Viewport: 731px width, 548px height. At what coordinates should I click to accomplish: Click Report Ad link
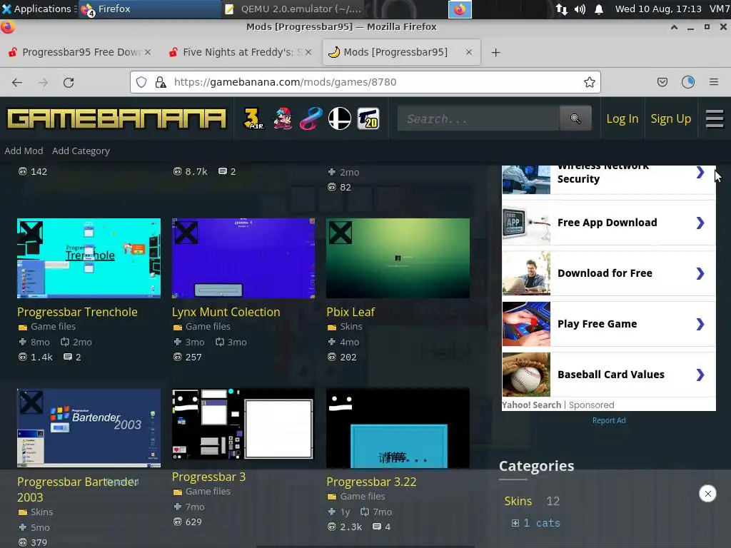coord(609,420)
